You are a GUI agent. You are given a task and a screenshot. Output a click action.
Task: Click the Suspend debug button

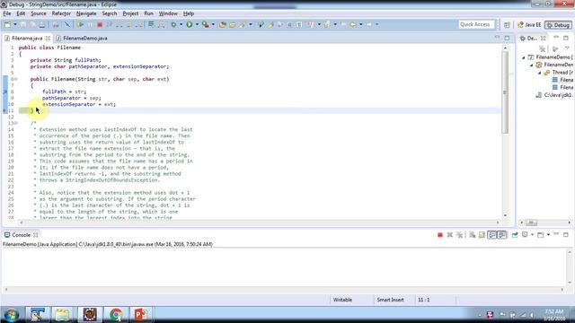90,24
